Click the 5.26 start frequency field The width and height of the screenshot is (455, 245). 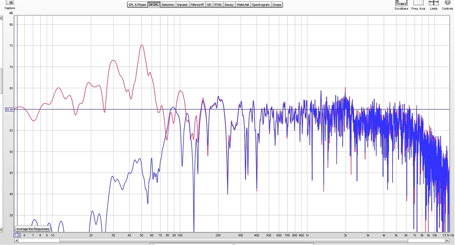17,235
